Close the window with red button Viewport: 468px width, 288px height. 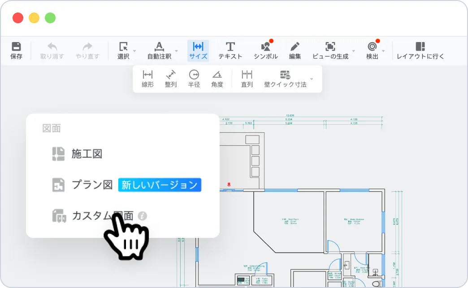[18, 18]
